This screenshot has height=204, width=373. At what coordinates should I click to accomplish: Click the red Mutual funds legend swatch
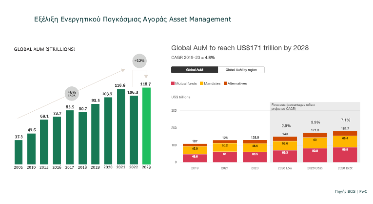(173, 83)
